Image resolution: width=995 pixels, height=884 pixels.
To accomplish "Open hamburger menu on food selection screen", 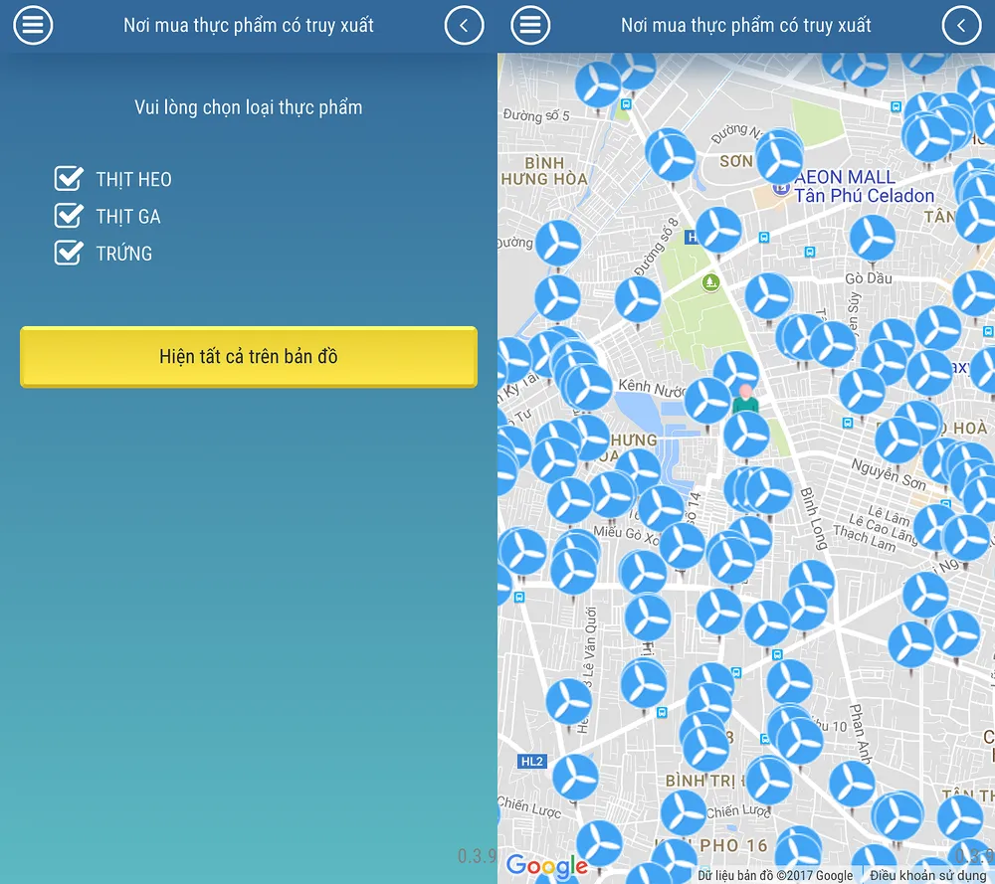I will tap(33, 26).
